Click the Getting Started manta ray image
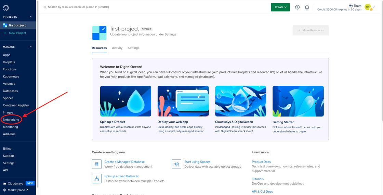The height and width of the screenshot is (195, 383). [x=298, y=101]
